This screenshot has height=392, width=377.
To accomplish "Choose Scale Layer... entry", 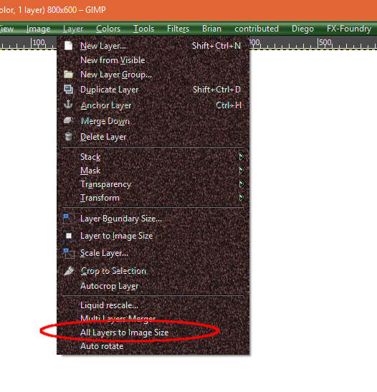I will tap(153, 253).
